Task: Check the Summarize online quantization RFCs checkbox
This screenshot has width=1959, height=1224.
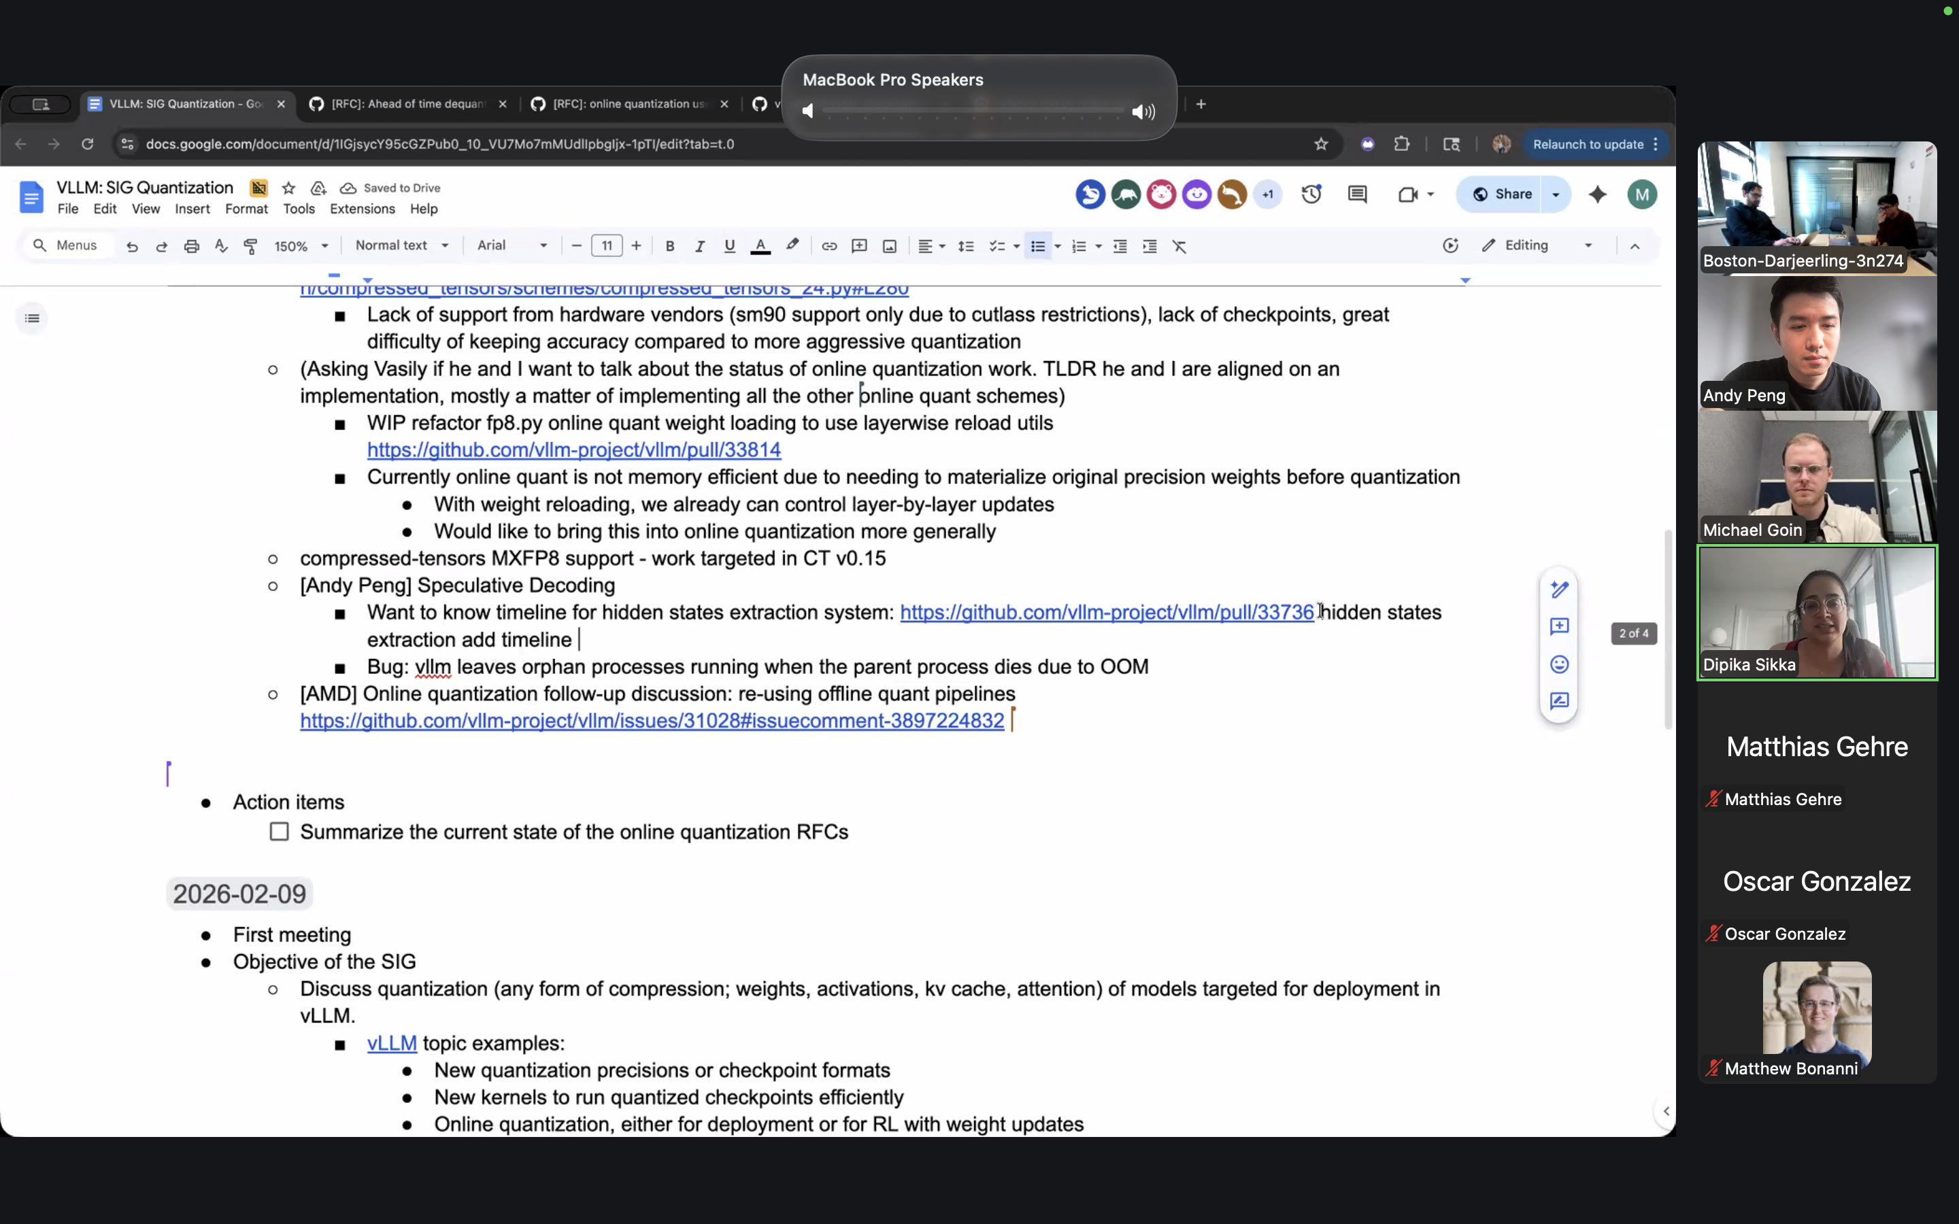Action: [x=278, y=832]
